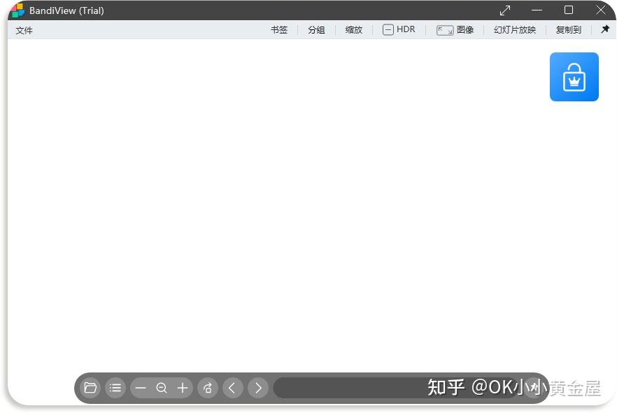Viewport: 617px width, 413px height.
Task: Open the 复制到 copy-to dropdown
Action: tap(569, 29)
